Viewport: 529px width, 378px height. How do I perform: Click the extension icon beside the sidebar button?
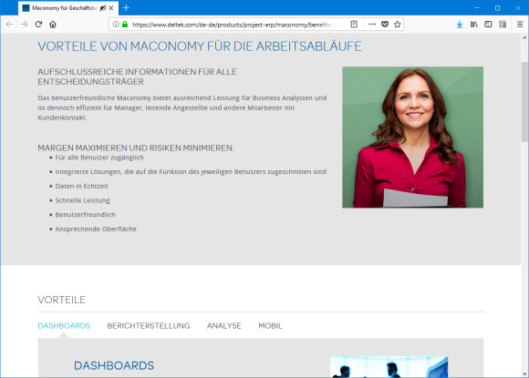coord(503,25)
